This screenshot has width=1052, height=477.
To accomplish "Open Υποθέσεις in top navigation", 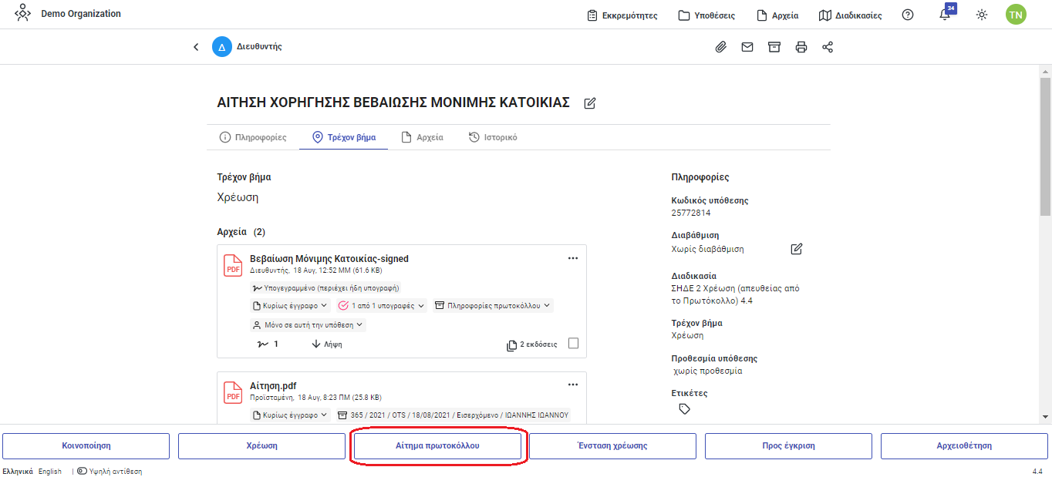I will [706, 15].
